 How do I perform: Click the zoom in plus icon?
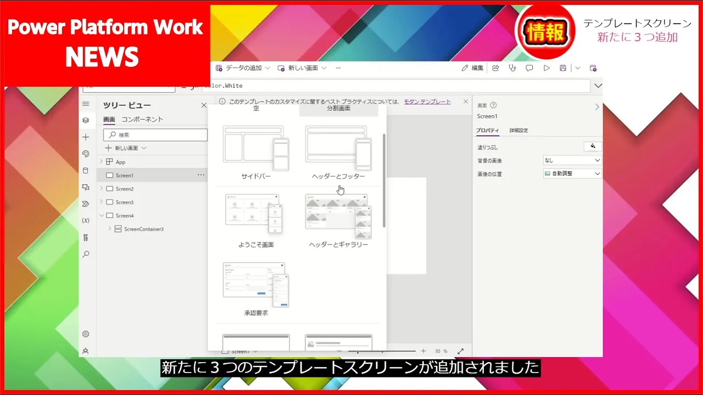tap(423, 351)
